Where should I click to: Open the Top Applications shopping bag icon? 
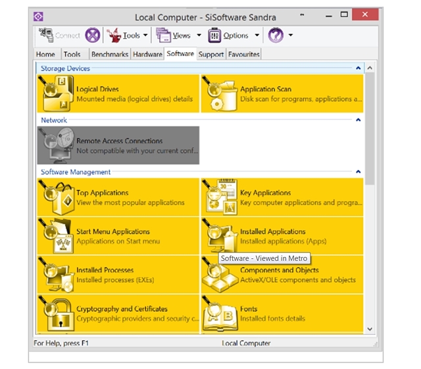[56, 197]
